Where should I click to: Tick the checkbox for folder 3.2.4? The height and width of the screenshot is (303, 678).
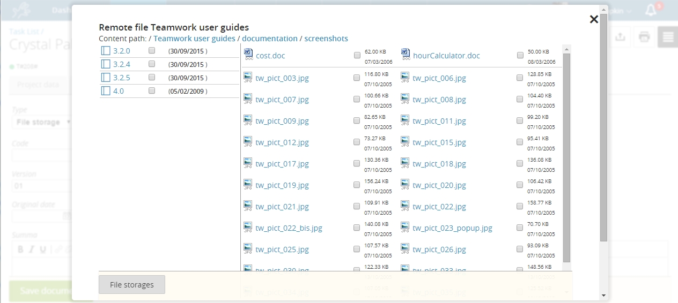pyautogui.click(x=152, y=64)
